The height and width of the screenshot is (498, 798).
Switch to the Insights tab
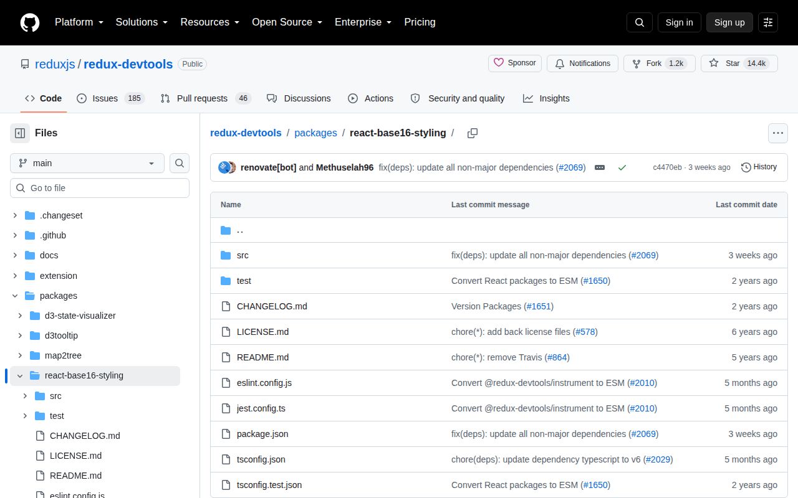pos(546,98)
